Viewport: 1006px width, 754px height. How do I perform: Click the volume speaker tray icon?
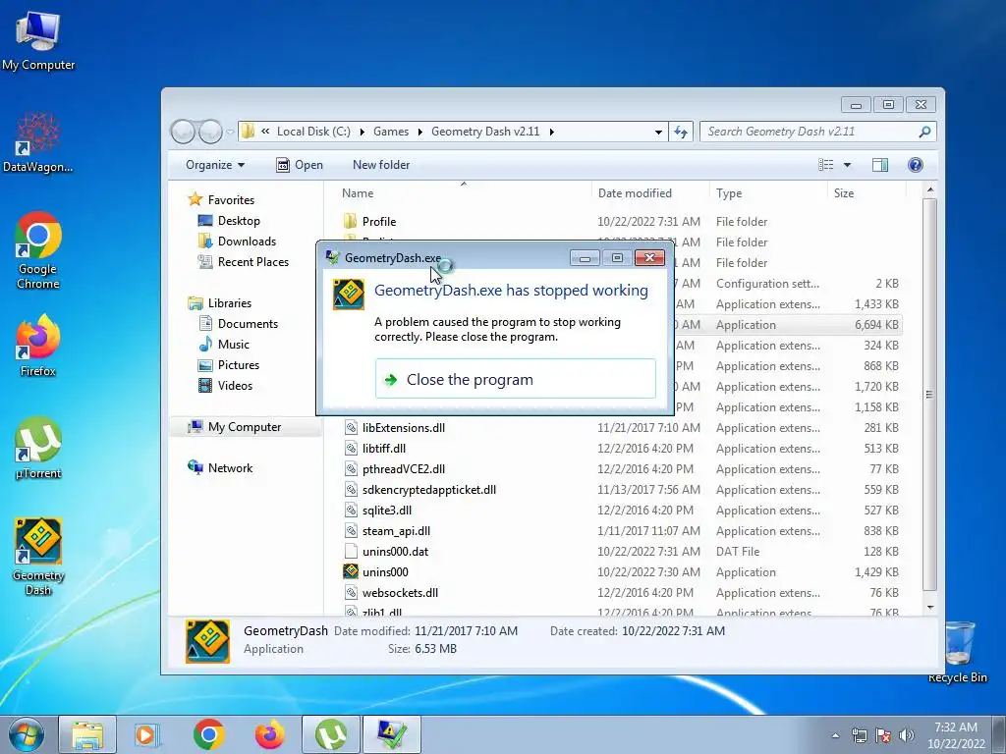(x=906, y=735)
